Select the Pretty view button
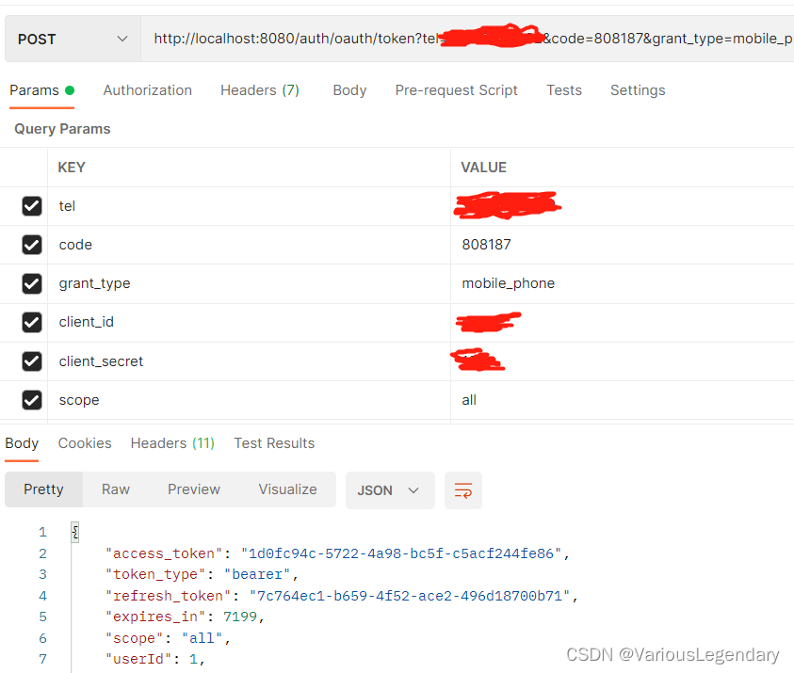794x673 pixels. click(x=43, y=489)
